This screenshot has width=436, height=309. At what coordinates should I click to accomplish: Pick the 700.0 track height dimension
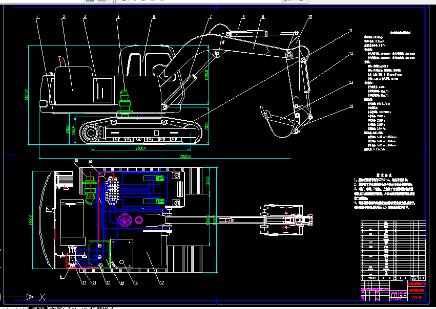pos(206,126)
